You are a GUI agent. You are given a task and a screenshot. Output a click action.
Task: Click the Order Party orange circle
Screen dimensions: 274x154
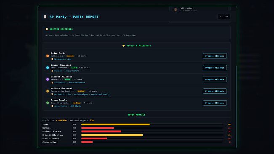(48, 56)
